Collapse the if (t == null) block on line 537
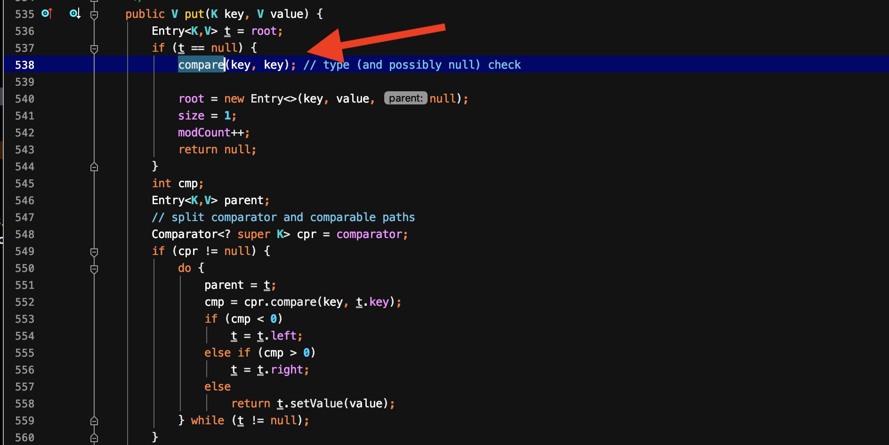This screenshot has width=889, height=445. tap(94, 48)
